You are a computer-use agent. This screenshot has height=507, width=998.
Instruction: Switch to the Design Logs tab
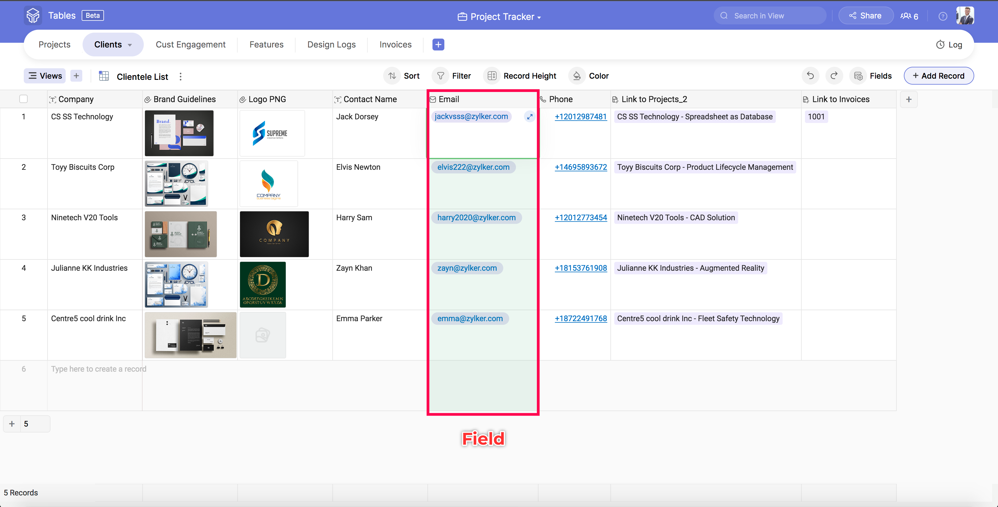(331, 45)
